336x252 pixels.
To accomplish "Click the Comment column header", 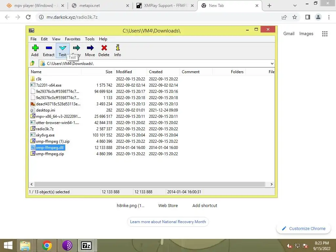I will pos(196,72).
